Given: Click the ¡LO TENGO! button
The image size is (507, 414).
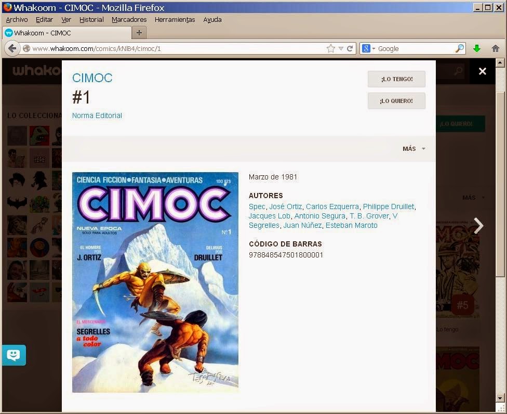Looking at the screenshot, I should tap(396, 79).
